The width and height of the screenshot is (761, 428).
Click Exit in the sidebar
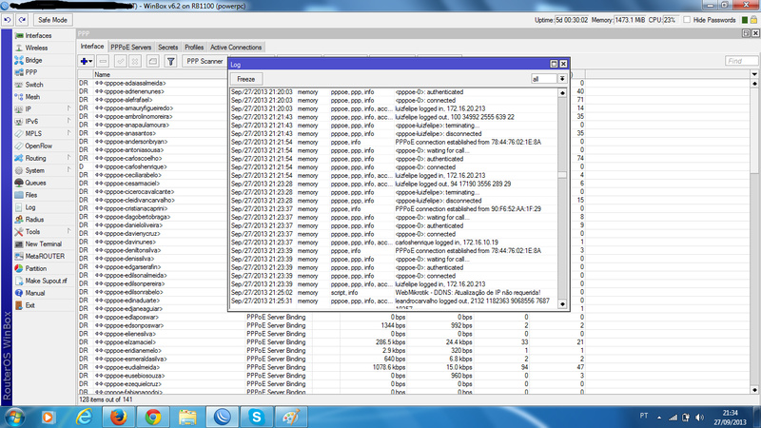30,305
